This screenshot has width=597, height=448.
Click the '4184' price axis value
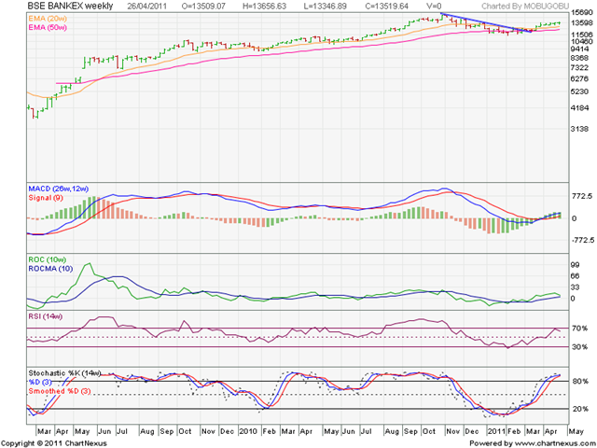[x=579, y=108]
